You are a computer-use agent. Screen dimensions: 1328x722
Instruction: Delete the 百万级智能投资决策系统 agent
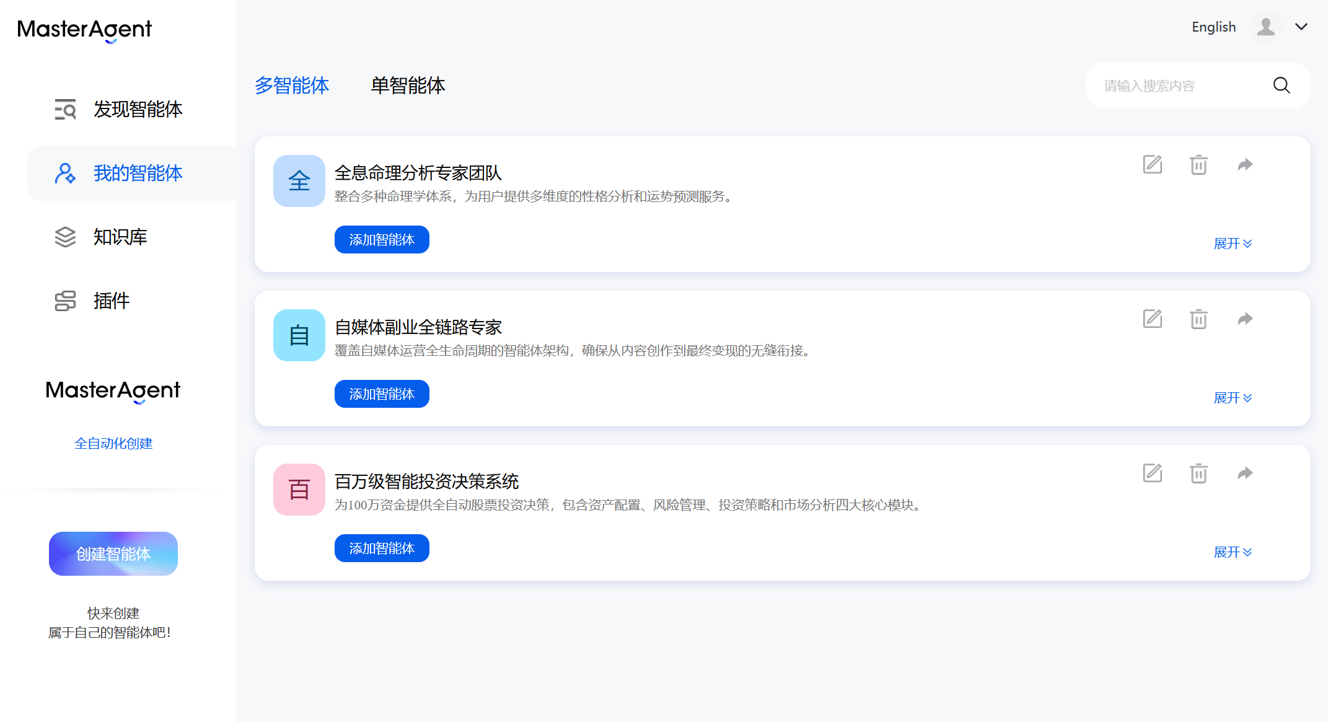(1198, 473)
